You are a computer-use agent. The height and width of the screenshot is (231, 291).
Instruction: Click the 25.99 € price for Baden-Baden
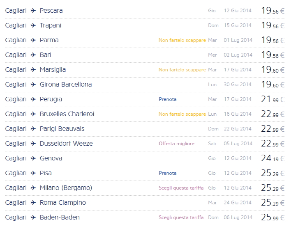[x=273, y=217]
